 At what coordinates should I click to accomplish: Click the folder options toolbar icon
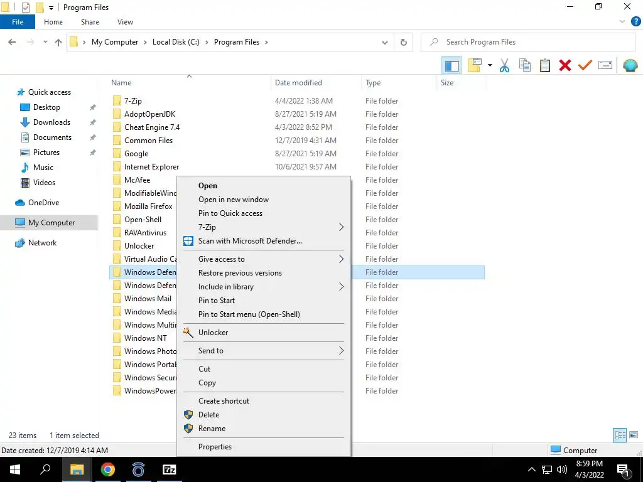click(x=475, y=65)
